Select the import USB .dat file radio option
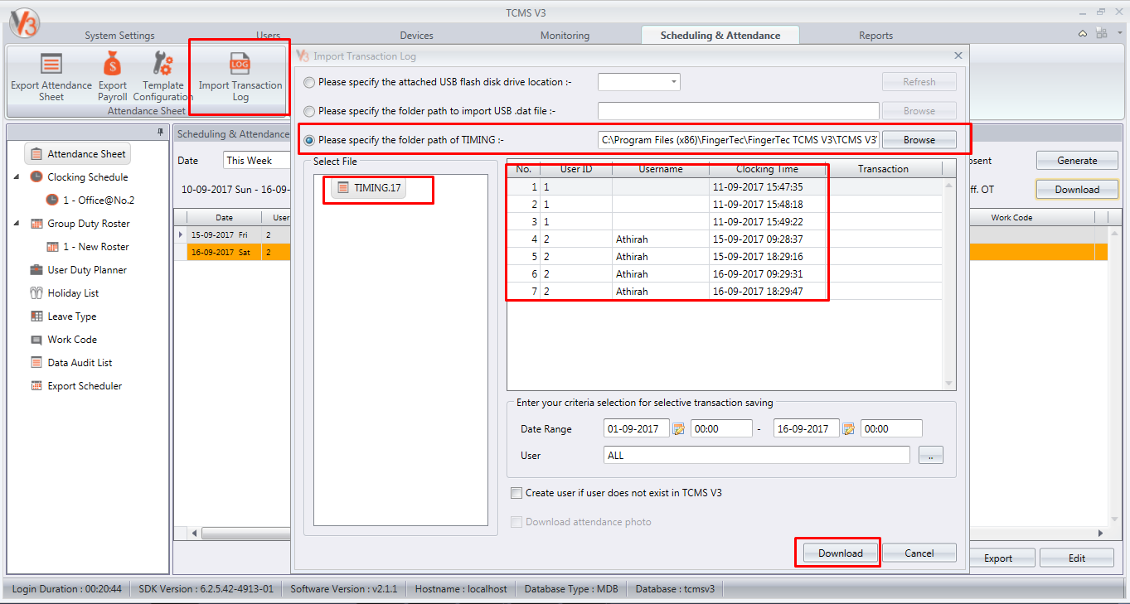The image size is (1130, 604). click(x=309, y=111)
